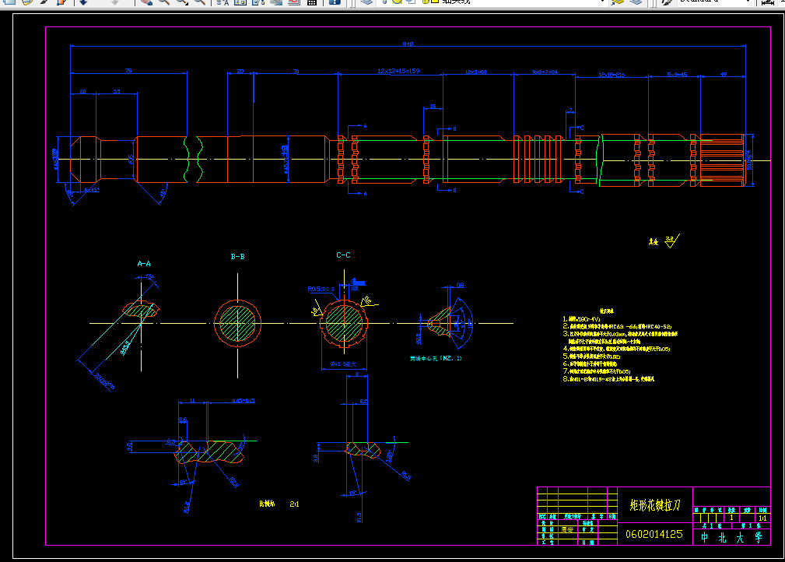Click the blue undo arrow icon

pyautogui.click(x=83, y=2)
